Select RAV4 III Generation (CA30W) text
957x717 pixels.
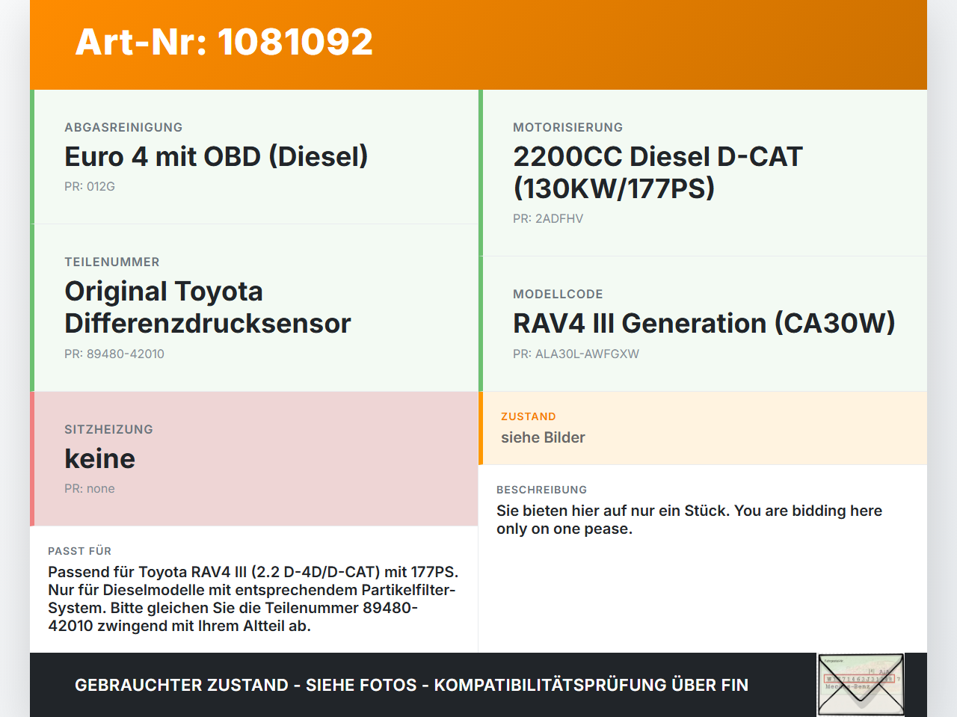click(x=704, y=323)
